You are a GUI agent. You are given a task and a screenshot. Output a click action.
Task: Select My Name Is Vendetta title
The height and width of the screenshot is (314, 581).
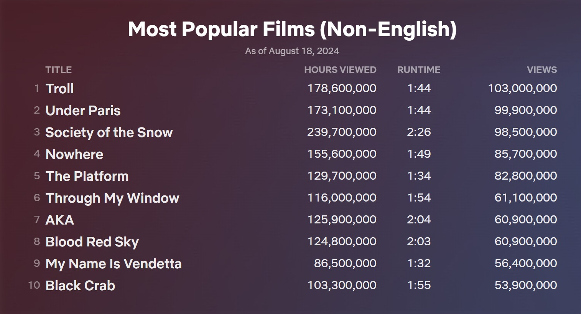[x=114, y=264]
